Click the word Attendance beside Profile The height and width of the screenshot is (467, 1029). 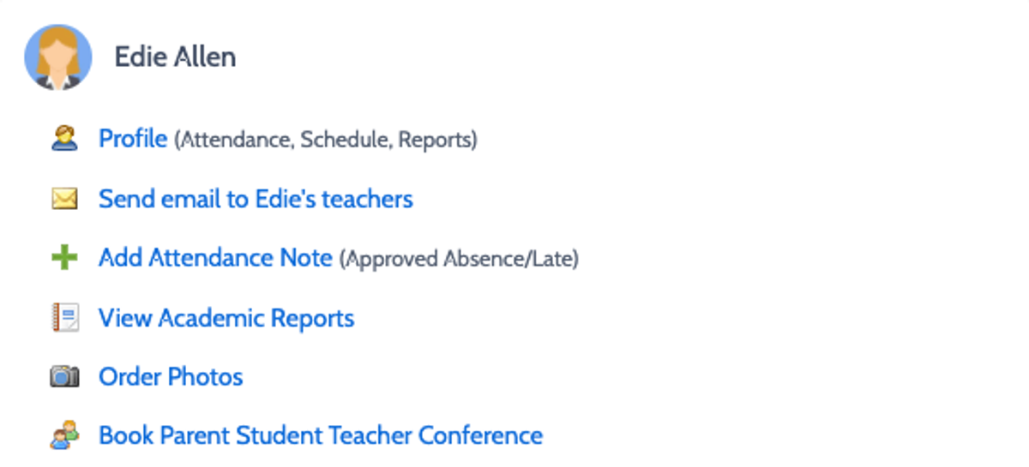(236, 140)
